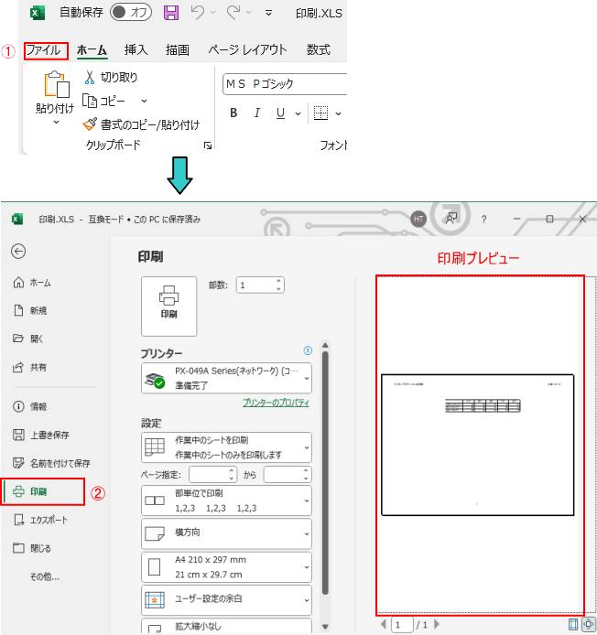Toggle the show margins icon in preview
The width and height of the screenshot is (597, 635).
click(572, 624)
